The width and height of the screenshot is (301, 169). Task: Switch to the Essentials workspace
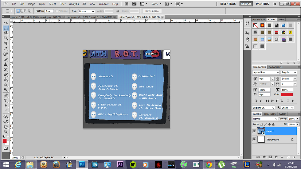[228, 4]
